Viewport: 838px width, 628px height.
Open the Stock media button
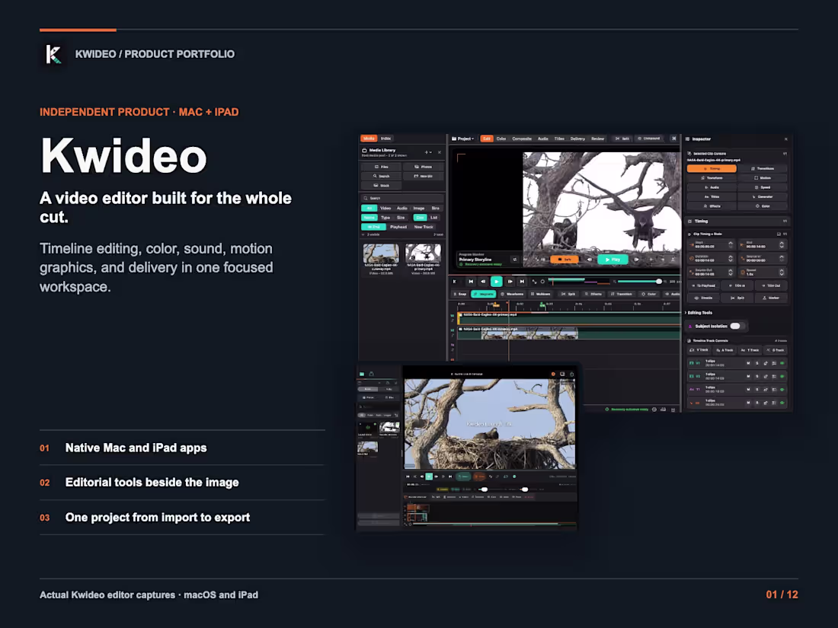(382, 185)
